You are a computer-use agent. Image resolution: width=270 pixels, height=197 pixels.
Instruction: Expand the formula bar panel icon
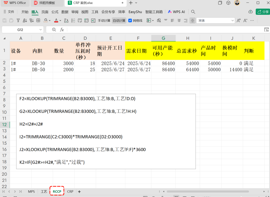267,30
